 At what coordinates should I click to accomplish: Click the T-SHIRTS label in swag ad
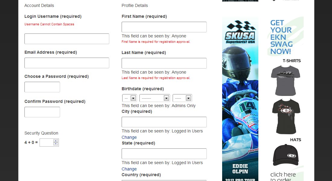(292, 61)
